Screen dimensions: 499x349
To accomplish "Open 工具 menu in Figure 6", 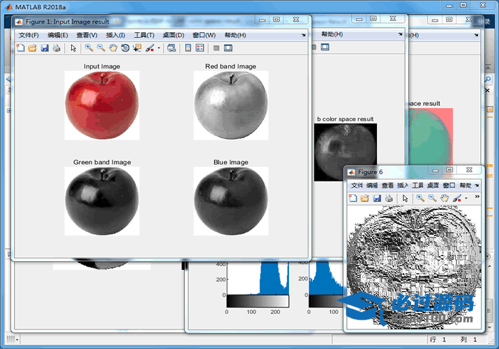I will [x=418, y=185].
